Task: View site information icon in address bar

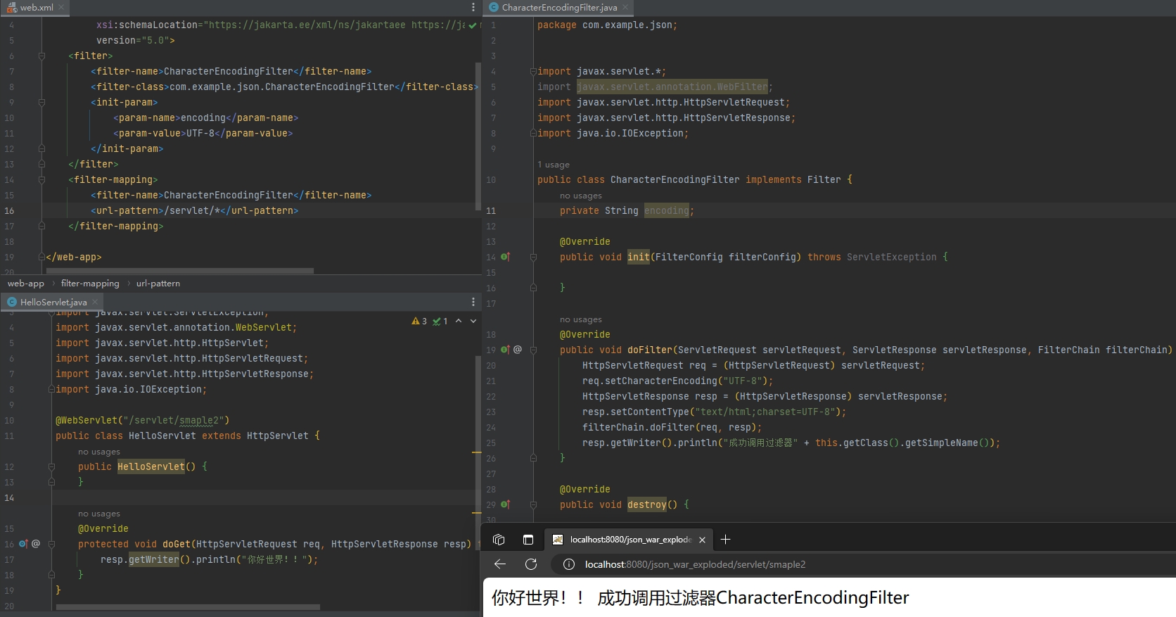Action: pos(569,564)
